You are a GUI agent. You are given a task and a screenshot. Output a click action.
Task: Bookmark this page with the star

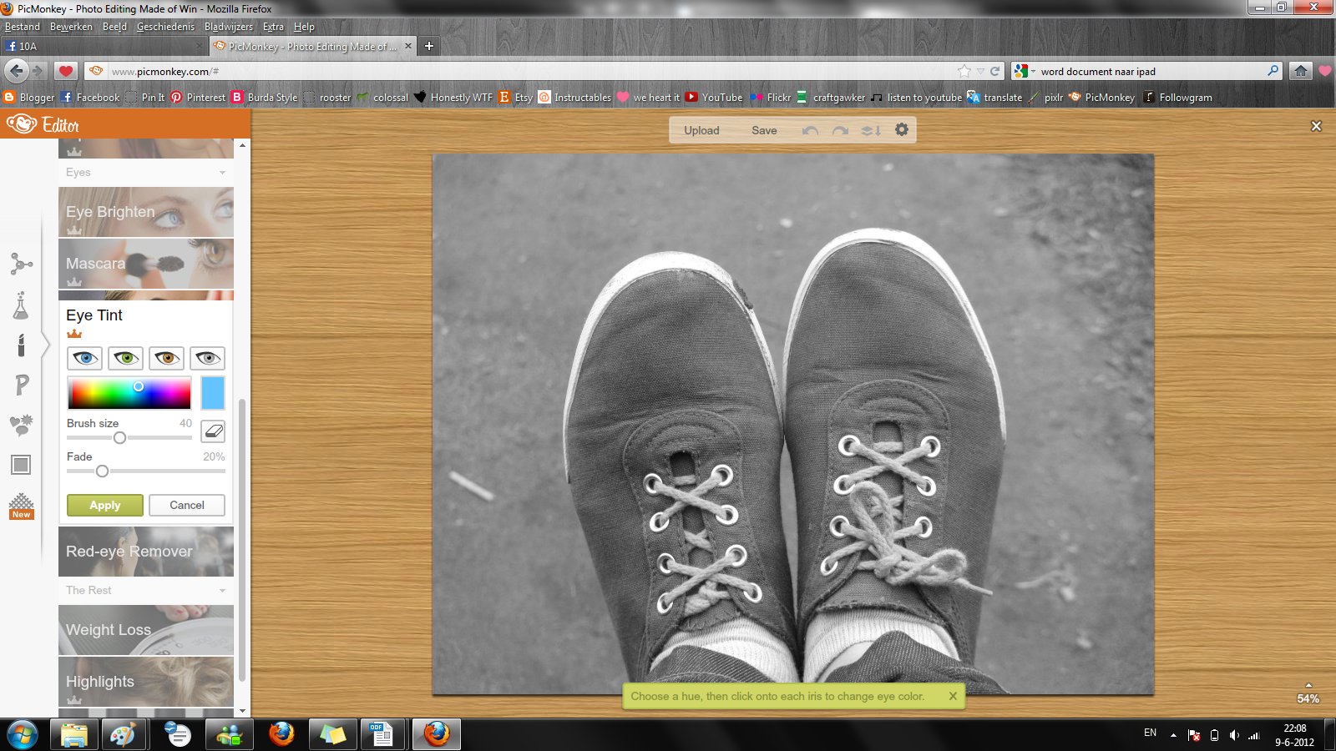pos(964,71)
